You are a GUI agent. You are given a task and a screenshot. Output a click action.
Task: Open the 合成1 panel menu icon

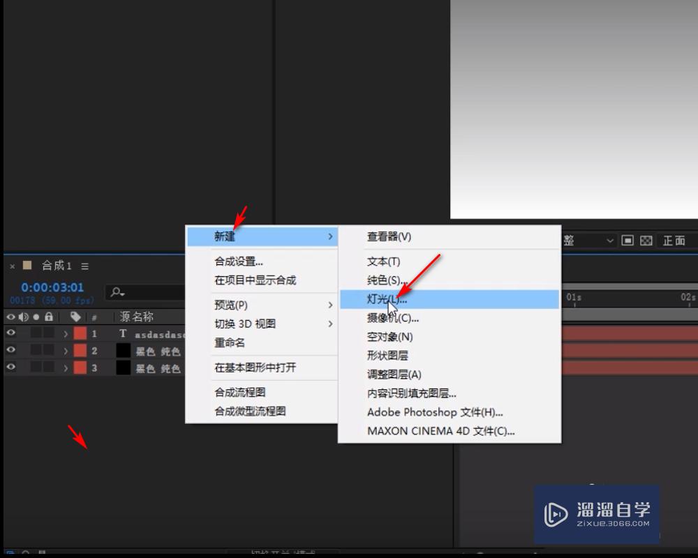pyautogui.click(x=85, y=266)
